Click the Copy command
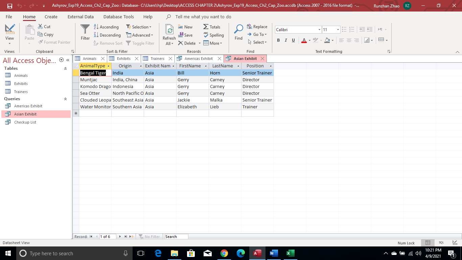462x260 pixels. (46, 34)
